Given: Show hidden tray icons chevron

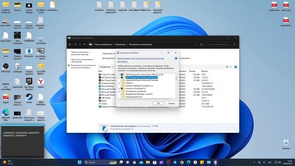Looking at the screenshot, I should click(254, 162).
